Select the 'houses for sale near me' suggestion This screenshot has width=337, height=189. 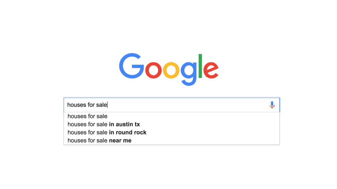[100, 140]
